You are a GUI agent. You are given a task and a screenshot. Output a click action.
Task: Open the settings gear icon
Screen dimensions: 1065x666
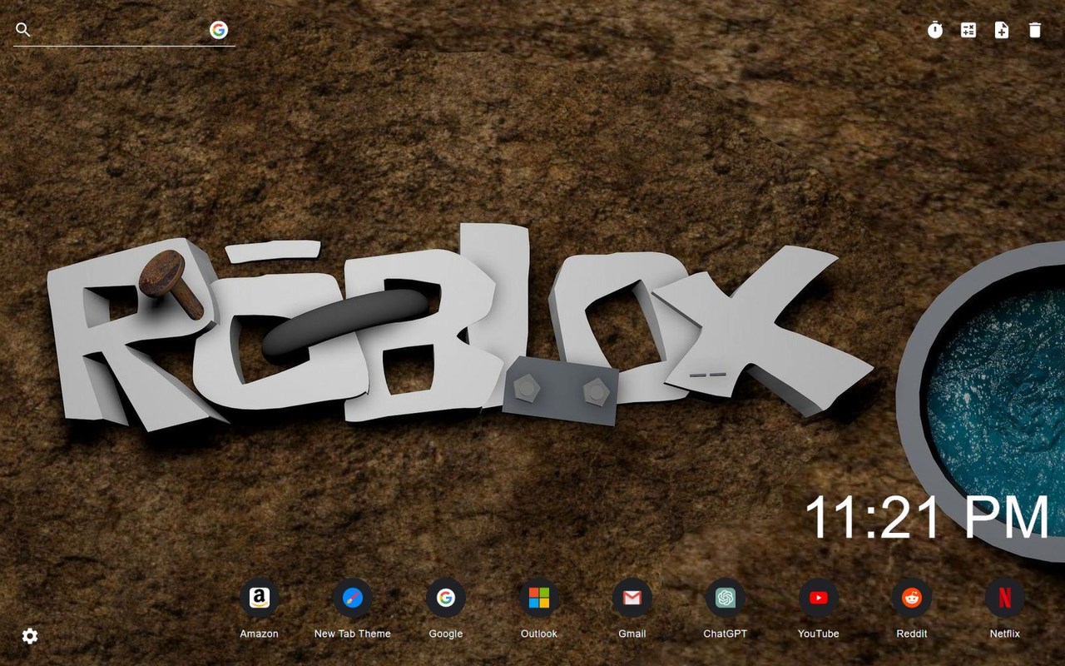tap(30, 636)
